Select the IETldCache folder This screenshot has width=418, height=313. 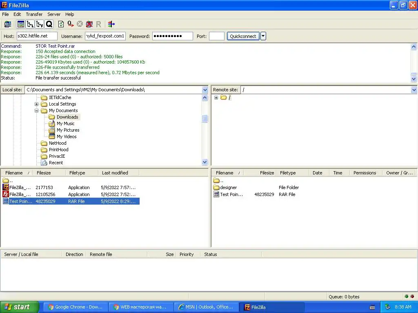(60, 97)
